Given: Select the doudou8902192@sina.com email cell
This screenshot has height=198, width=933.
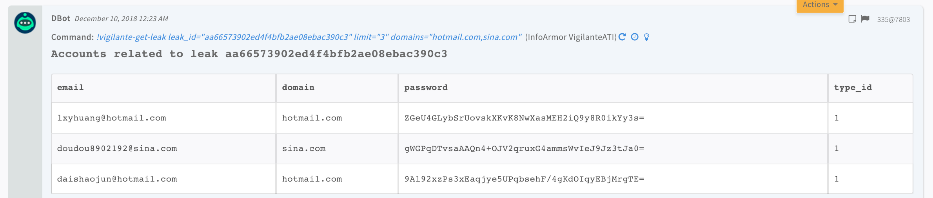Looking at the screenshot, I should [117, 149].
